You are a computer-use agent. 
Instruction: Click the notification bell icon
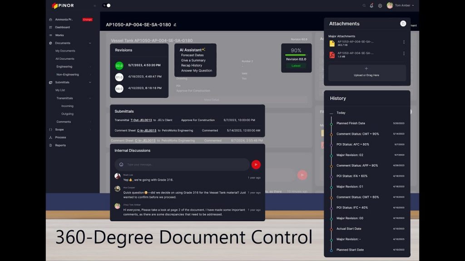pyautogui.click(x=371, y=5)
